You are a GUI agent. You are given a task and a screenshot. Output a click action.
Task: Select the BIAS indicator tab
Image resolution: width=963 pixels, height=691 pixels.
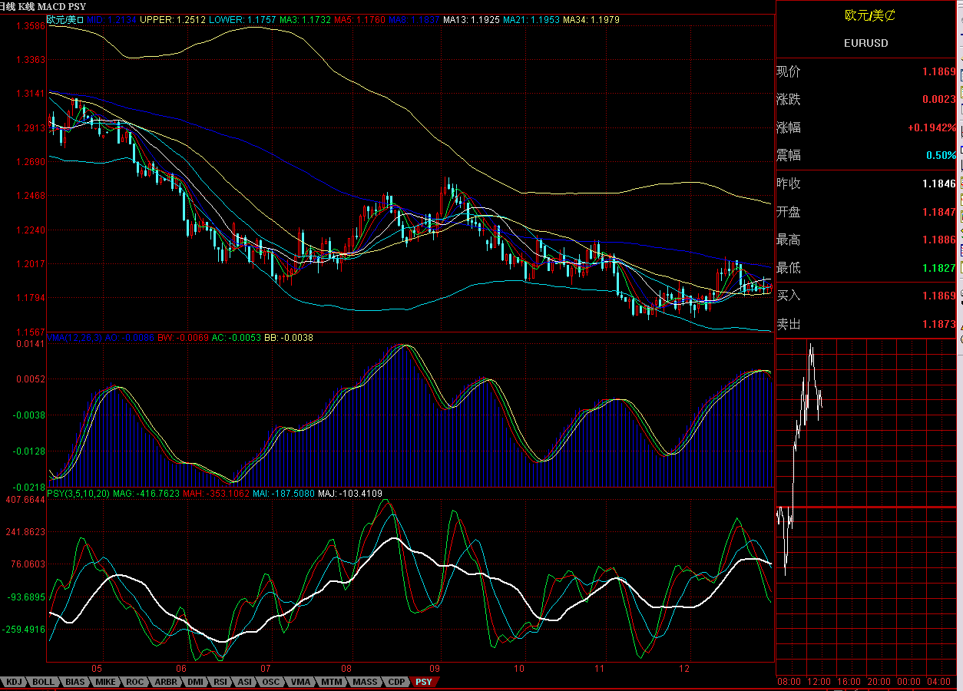(x=75, y=682)
